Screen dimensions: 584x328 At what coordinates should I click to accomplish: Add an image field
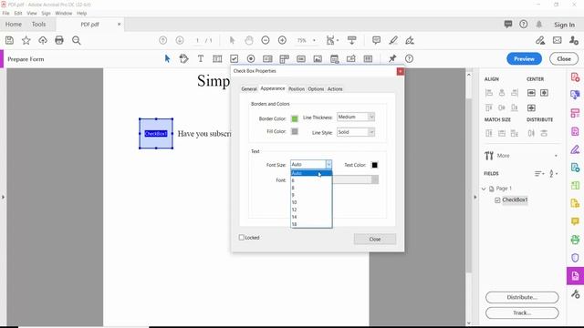click(318, 58)
